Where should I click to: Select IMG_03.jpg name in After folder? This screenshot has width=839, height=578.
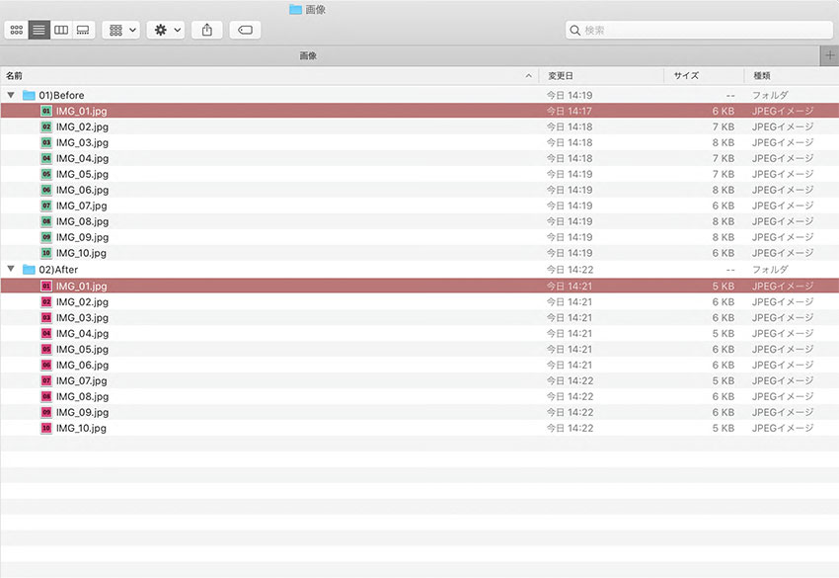pyautogui.click(x=82, y=318)
